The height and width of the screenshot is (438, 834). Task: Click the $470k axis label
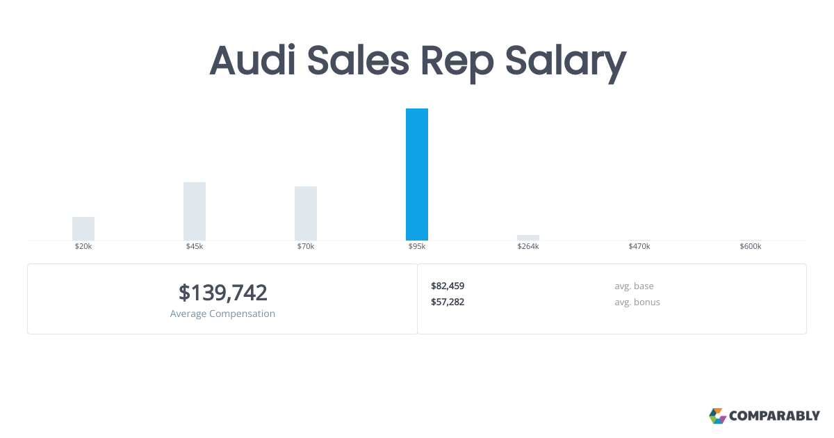tap(639, 246)
